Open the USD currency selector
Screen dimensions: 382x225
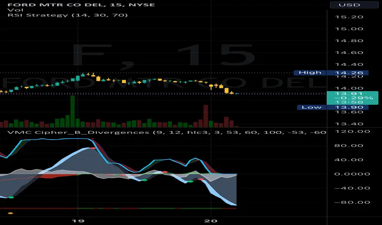(354, 5)
